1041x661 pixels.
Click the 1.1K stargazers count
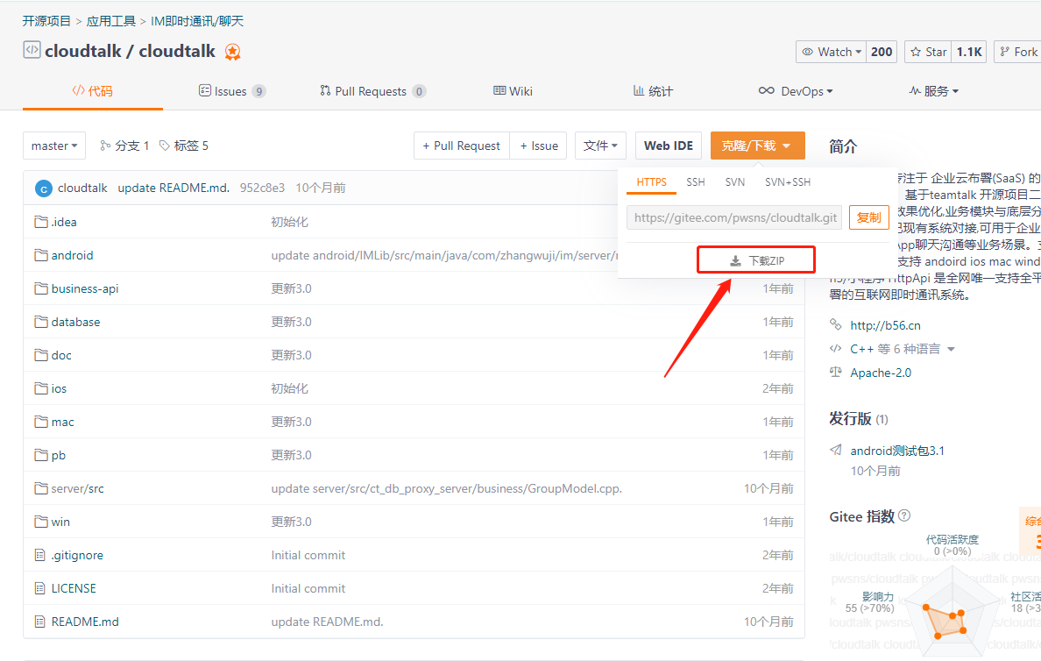pyautogui.click(x=968, y=52)
